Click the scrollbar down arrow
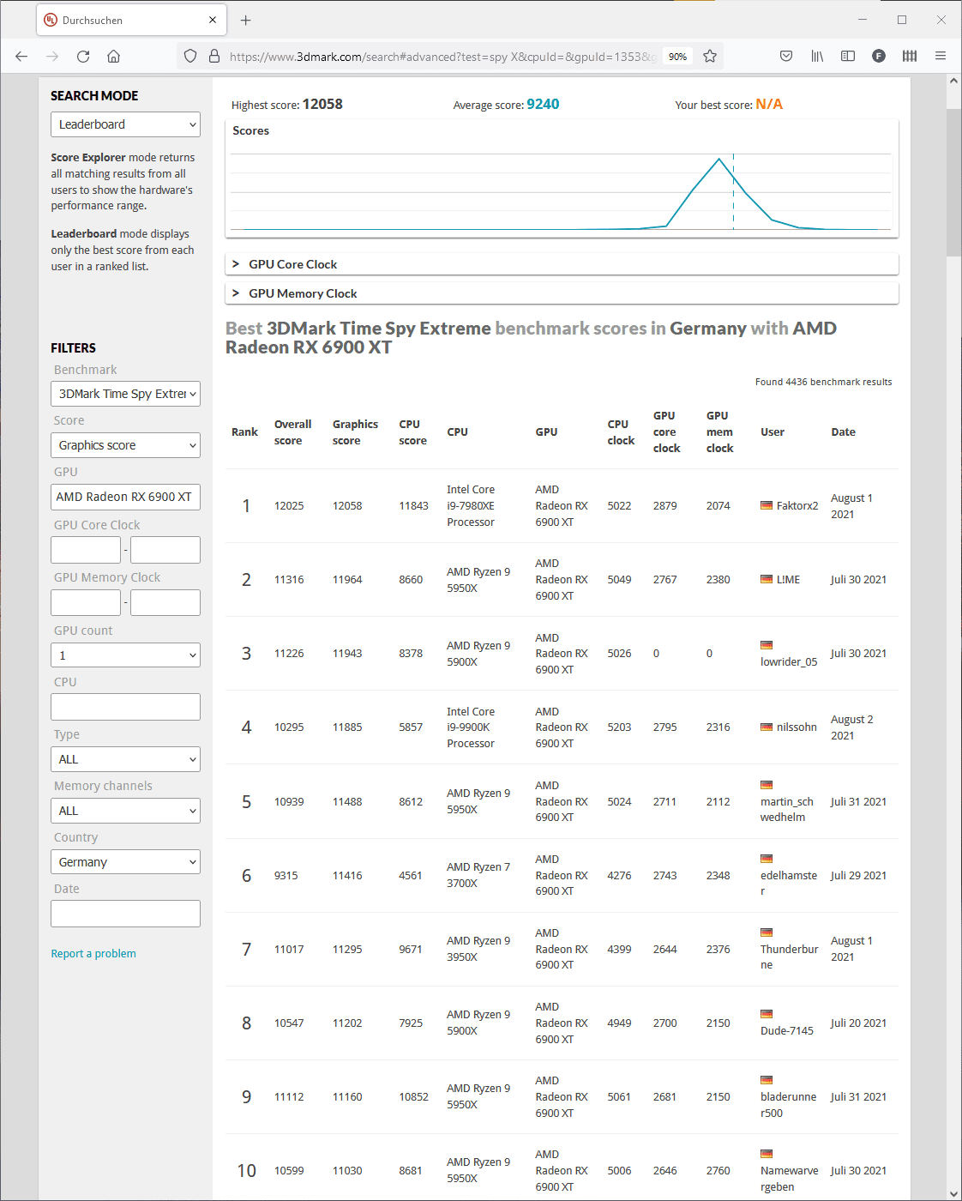Image resolution: width=962 pixels, height=1201 pixels. 953,1193
